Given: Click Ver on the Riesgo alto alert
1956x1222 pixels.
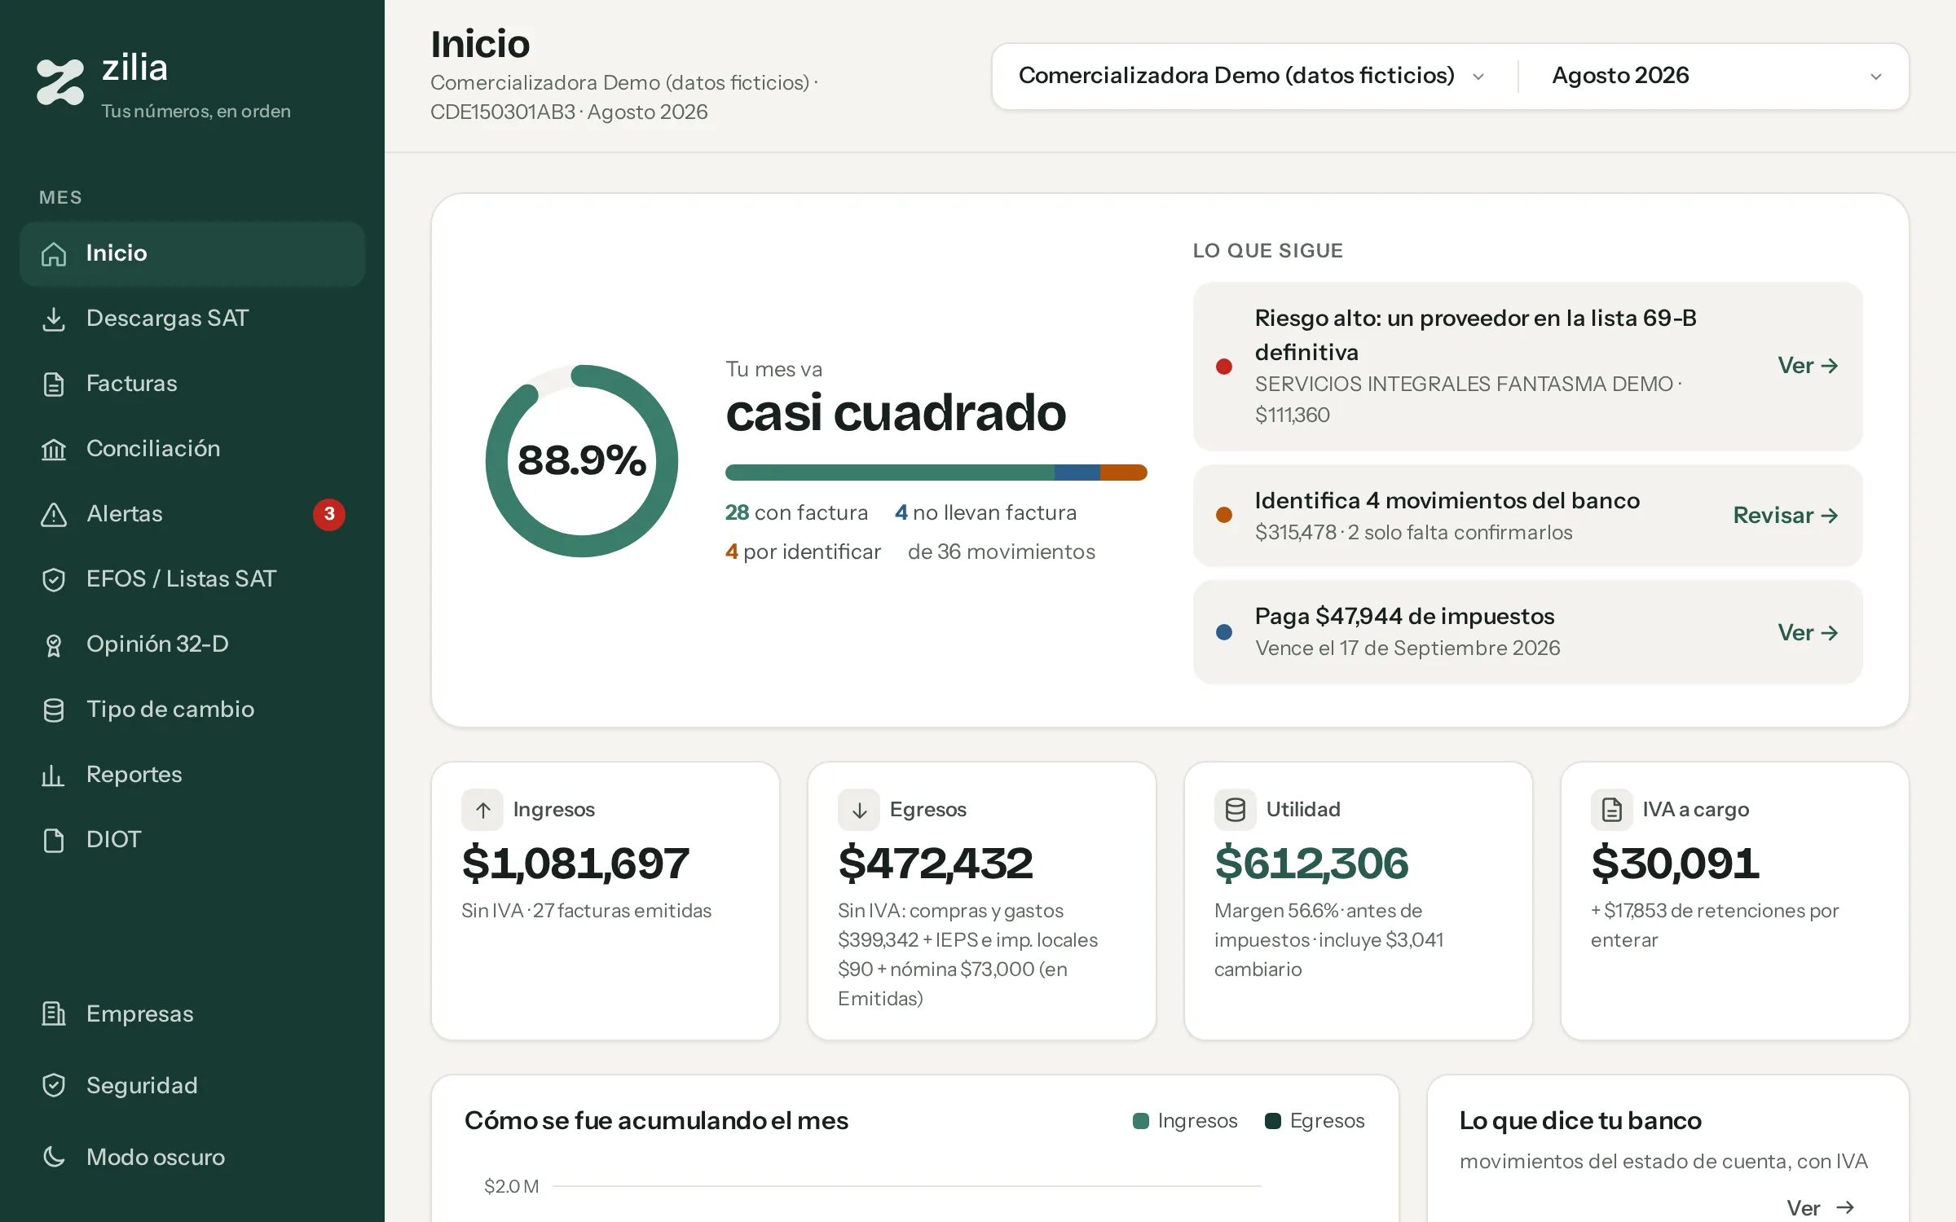Looking at the screenshot, I should coord(1808,366).
